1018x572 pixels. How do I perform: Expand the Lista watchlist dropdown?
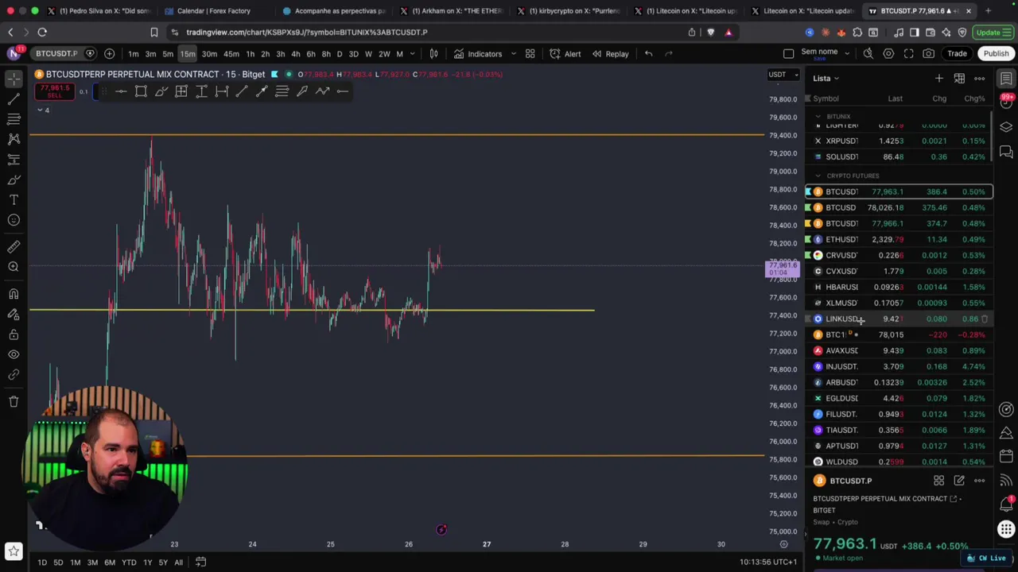826,78
